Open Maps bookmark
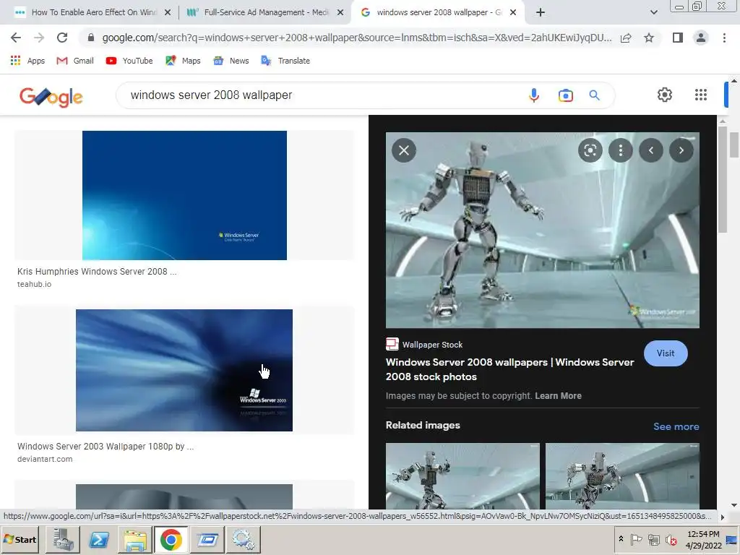Image resolution: width=740 pixels, height=555 pixels. coord(183,61)
